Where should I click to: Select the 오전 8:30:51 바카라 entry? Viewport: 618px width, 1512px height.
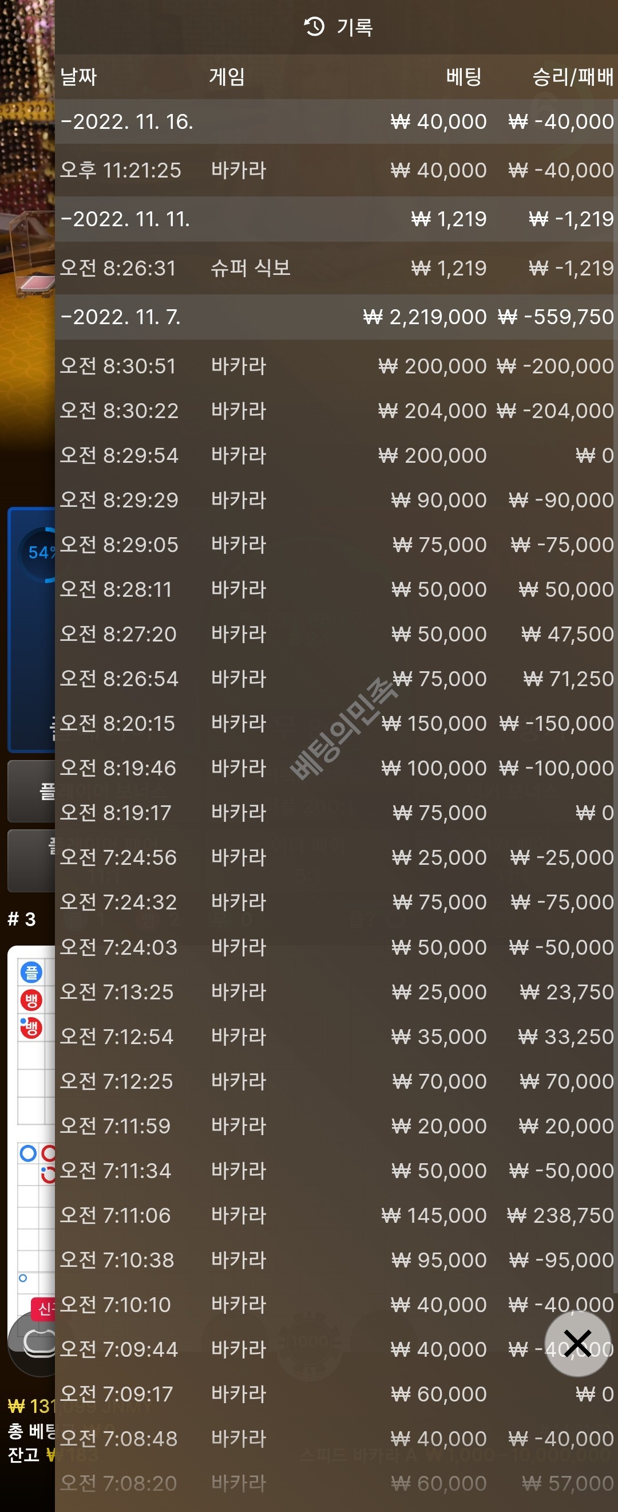336,365
